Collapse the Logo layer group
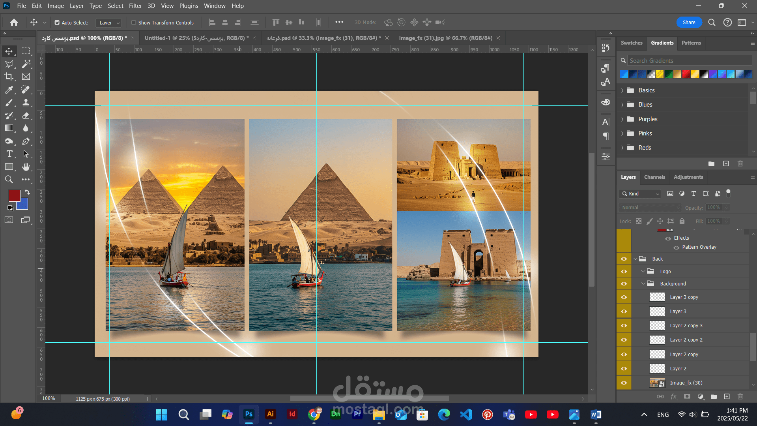The width and height of the screenshot is (757, 426). pyautogui.click(x=643, y=271)
